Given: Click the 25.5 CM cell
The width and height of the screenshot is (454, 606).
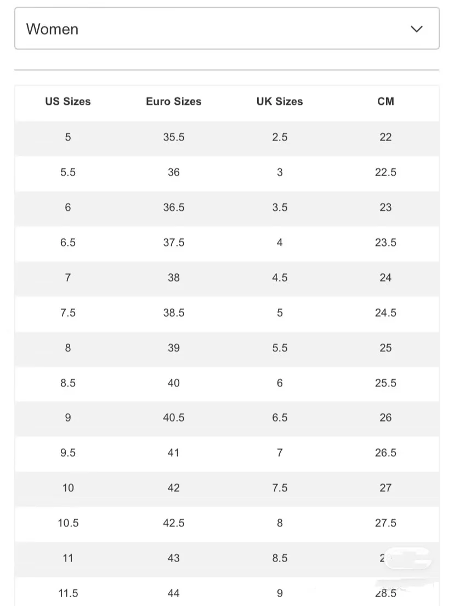Looking at the screenshot, I should click(385, 383).
